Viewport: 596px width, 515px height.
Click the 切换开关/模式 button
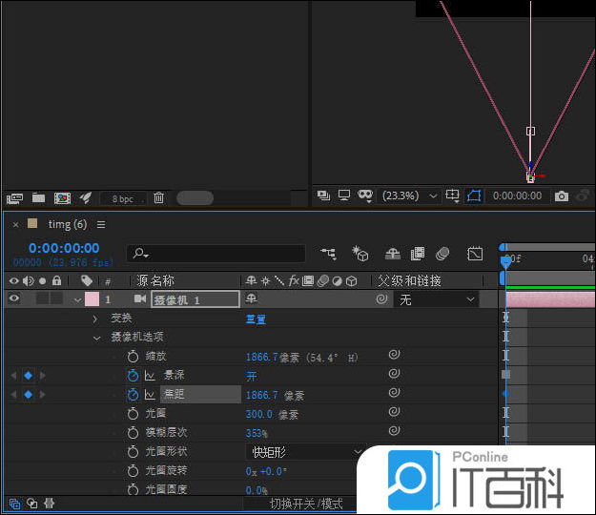[305, 504]
